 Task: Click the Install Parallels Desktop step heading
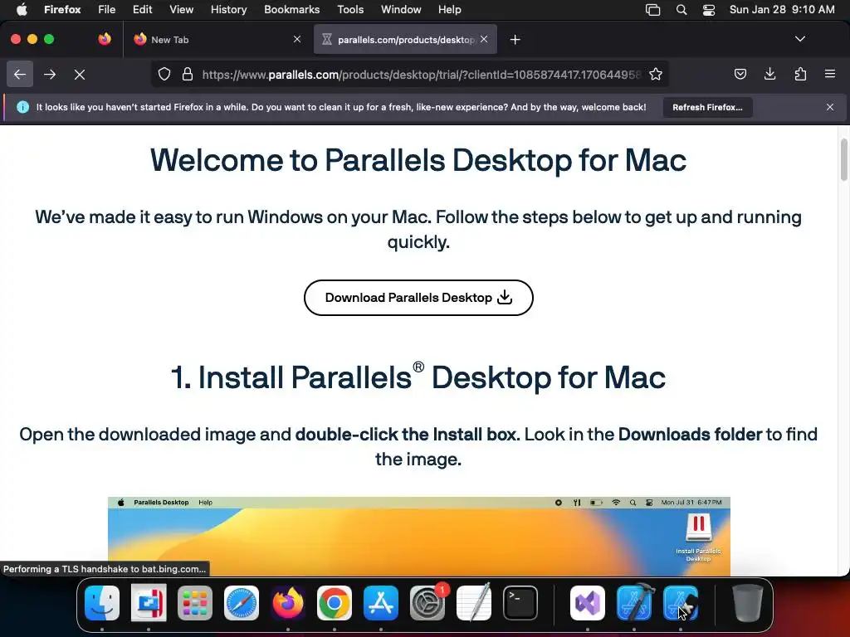[418, 377]
